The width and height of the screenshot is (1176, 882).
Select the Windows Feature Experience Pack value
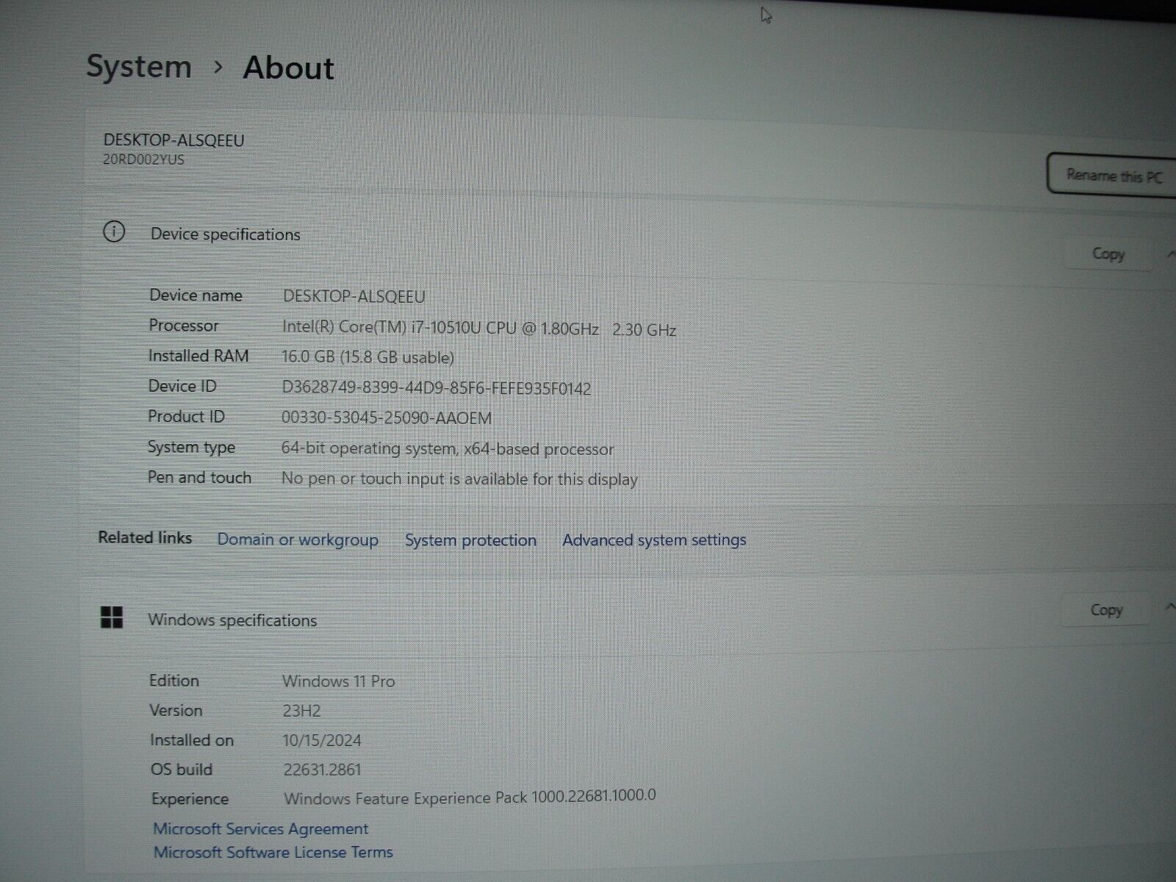point(470,797)
